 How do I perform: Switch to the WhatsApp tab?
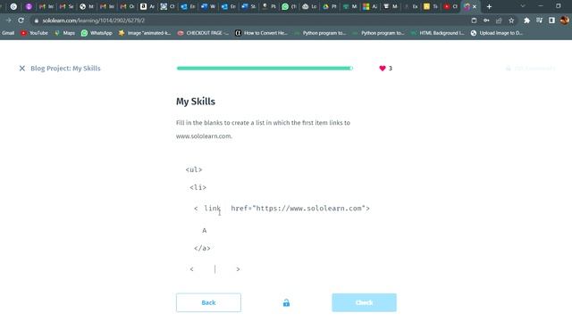(289, 6)
